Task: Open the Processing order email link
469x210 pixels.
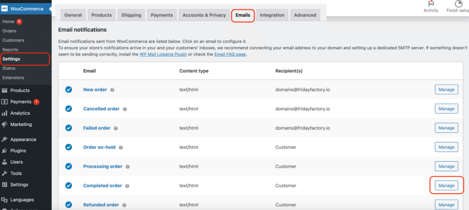Action: (103, 167)
